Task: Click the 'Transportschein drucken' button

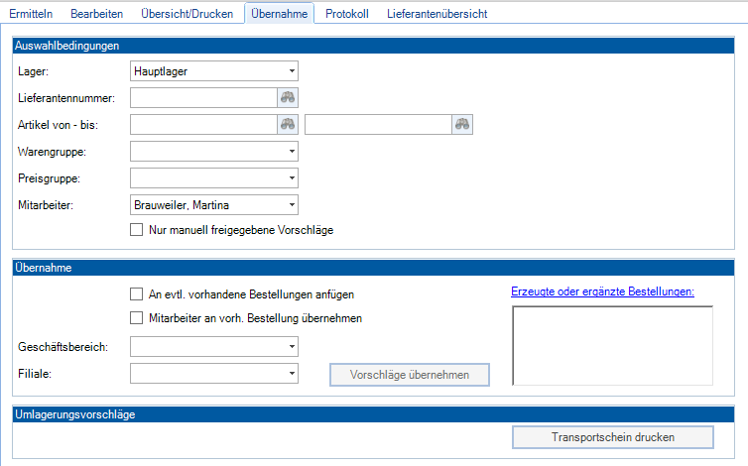Action: coord(612,437)
